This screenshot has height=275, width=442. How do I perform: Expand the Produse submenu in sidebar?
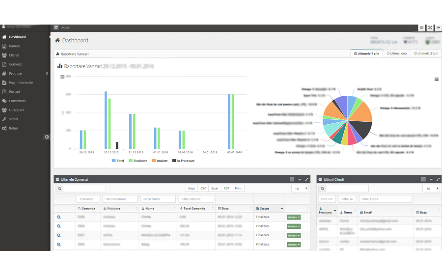coord(47,74)
